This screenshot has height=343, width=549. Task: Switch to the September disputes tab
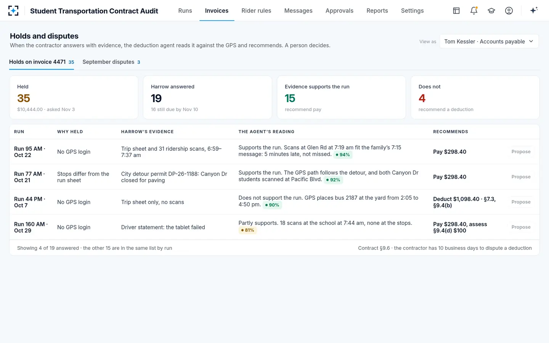point(111,62)
